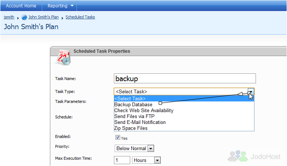The width and height of the screenshot is (287, 166).
Task: Click the calendar clock scheduled task icon
Action: coord(63,57)
